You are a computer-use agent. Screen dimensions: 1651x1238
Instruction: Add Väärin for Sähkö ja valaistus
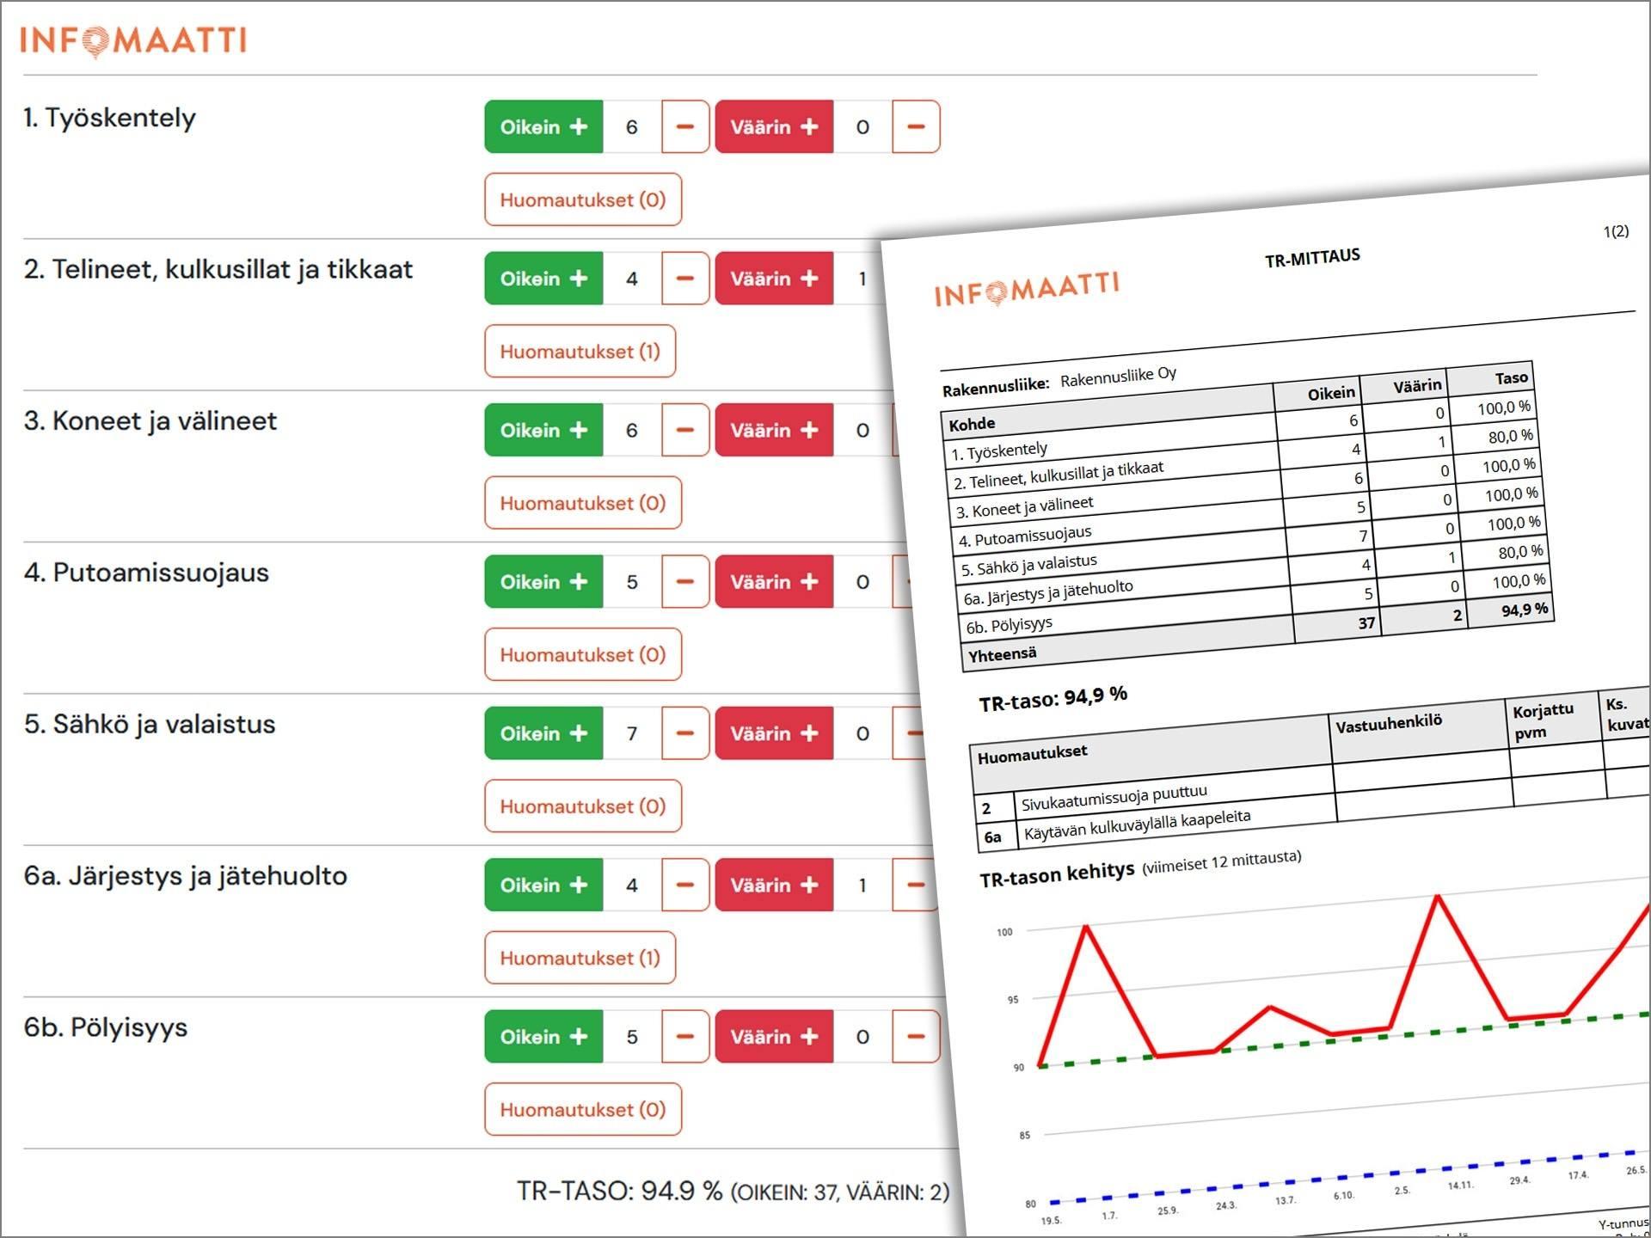774,733
